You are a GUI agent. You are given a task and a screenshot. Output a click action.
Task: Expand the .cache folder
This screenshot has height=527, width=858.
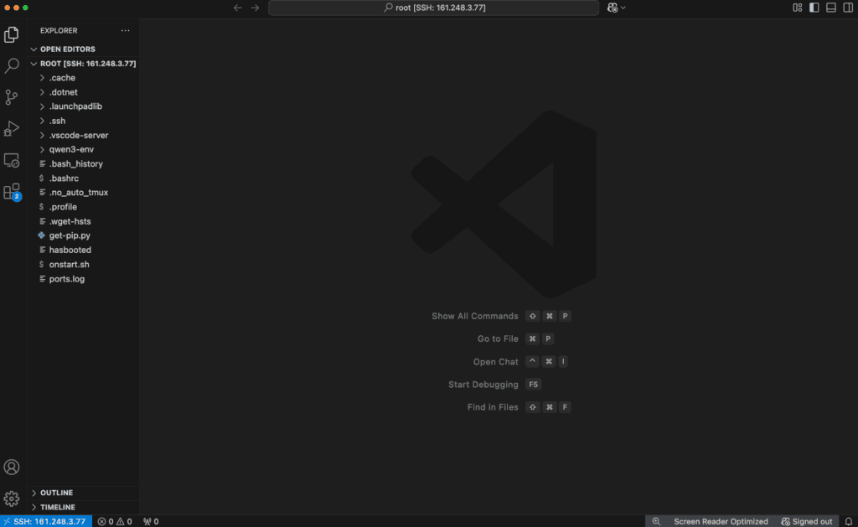(x=83, y=78)
